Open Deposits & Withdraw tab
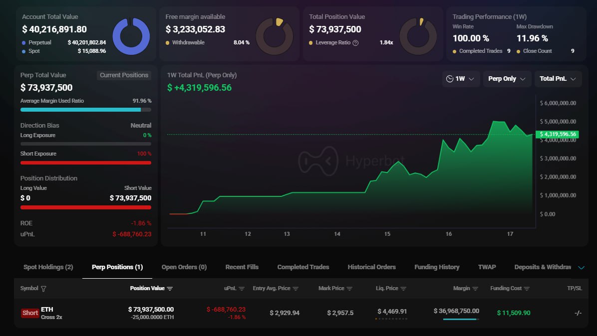597x336 pixels. coord(543,267)
